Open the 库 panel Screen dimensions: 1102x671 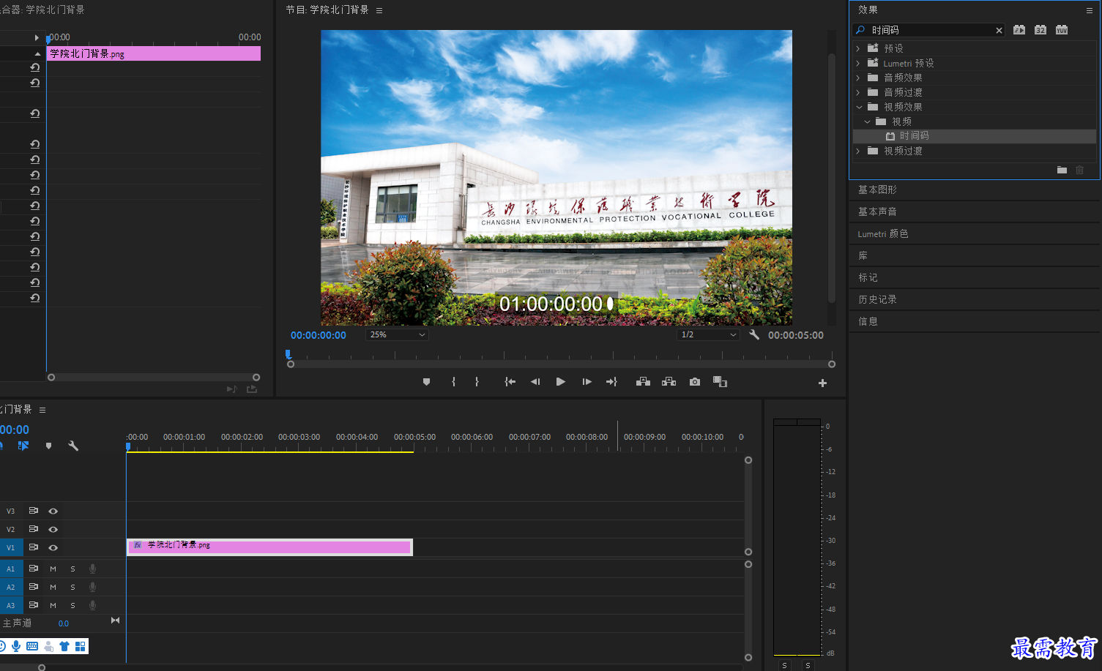863,255
